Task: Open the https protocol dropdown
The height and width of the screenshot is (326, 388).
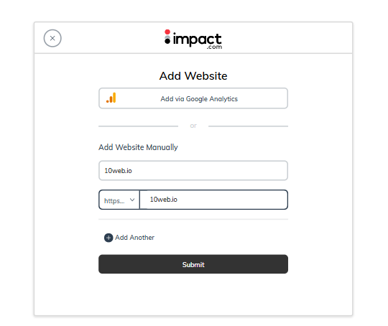Action: tap(119, 200)
